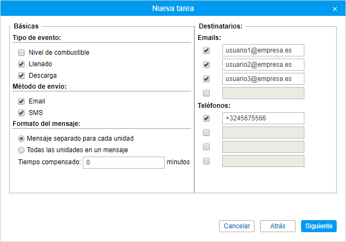Enable the second empty phone checkbox
This screenshot has width=346, height=242.
(x=206, y=132)
